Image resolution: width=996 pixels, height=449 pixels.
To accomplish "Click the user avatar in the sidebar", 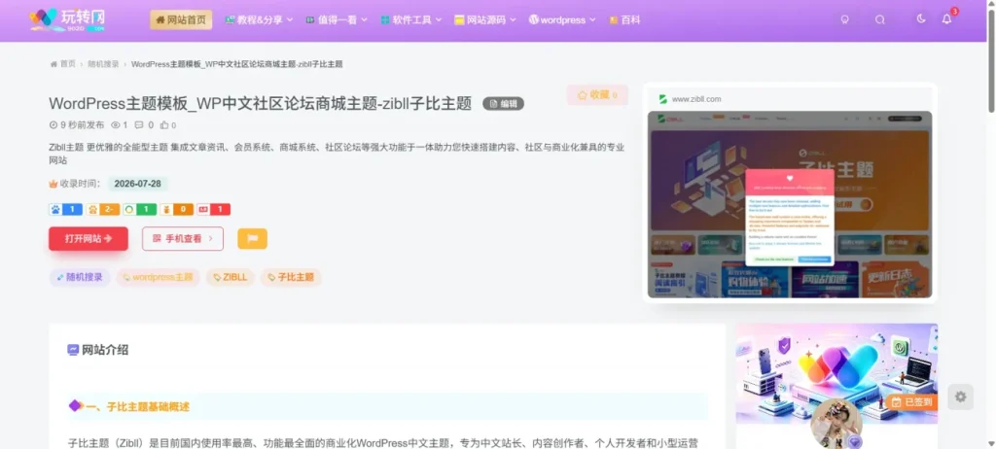I will pyautogui.click(x=836, y=423).
